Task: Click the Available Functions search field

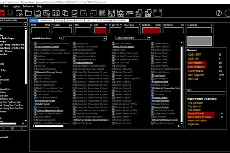Action: 83,38
